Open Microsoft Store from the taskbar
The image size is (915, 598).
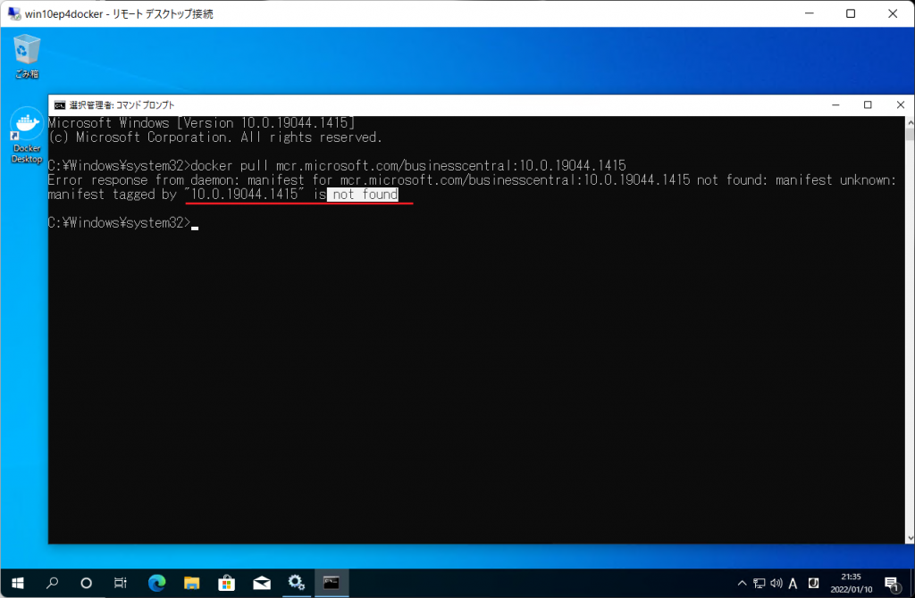[226, 583]
